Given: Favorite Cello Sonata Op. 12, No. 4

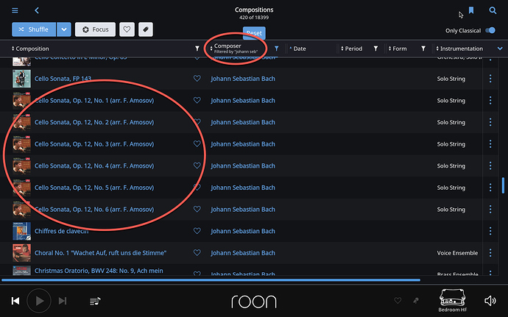Looking at the screenshot, I should coord(197,165).
